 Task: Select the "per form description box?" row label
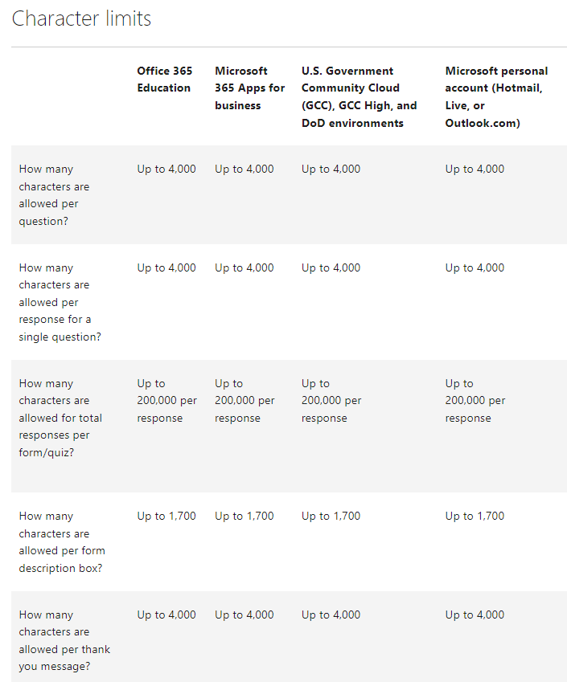click(62, 542)
